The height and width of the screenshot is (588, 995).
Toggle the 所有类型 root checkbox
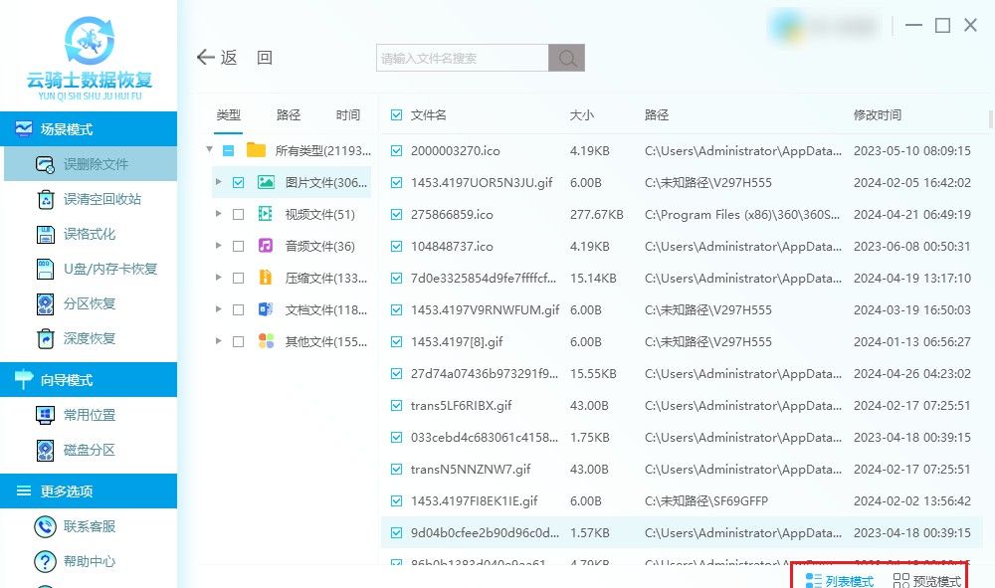pos(229,151)
